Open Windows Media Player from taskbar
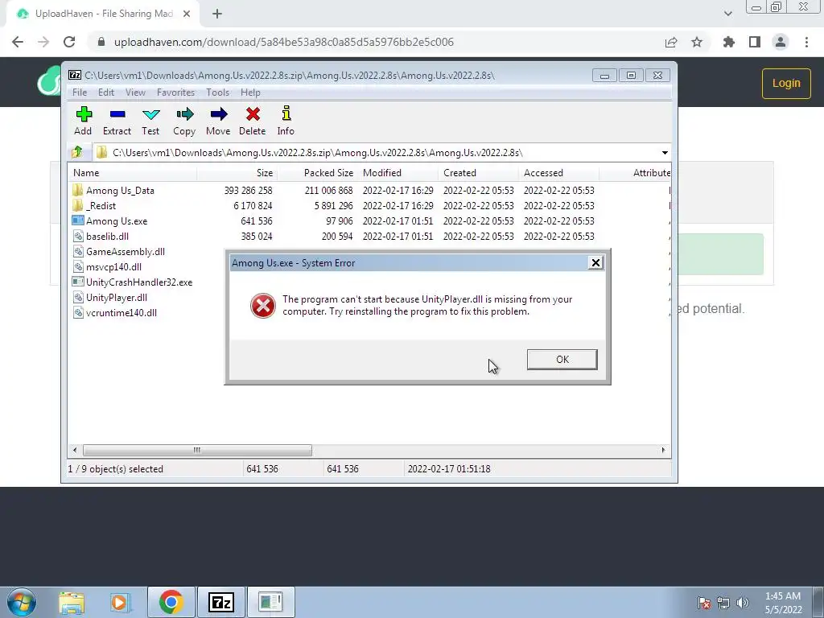The image size is (824, 618). pos(119,602)
